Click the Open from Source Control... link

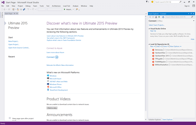tap(19, 48)
